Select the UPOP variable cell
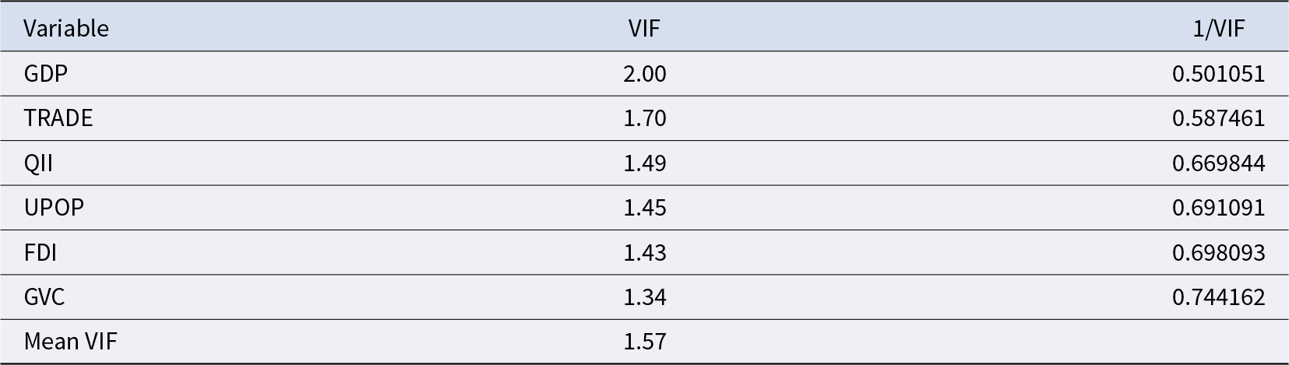The image size is (1289, 365). click(54, 208)
